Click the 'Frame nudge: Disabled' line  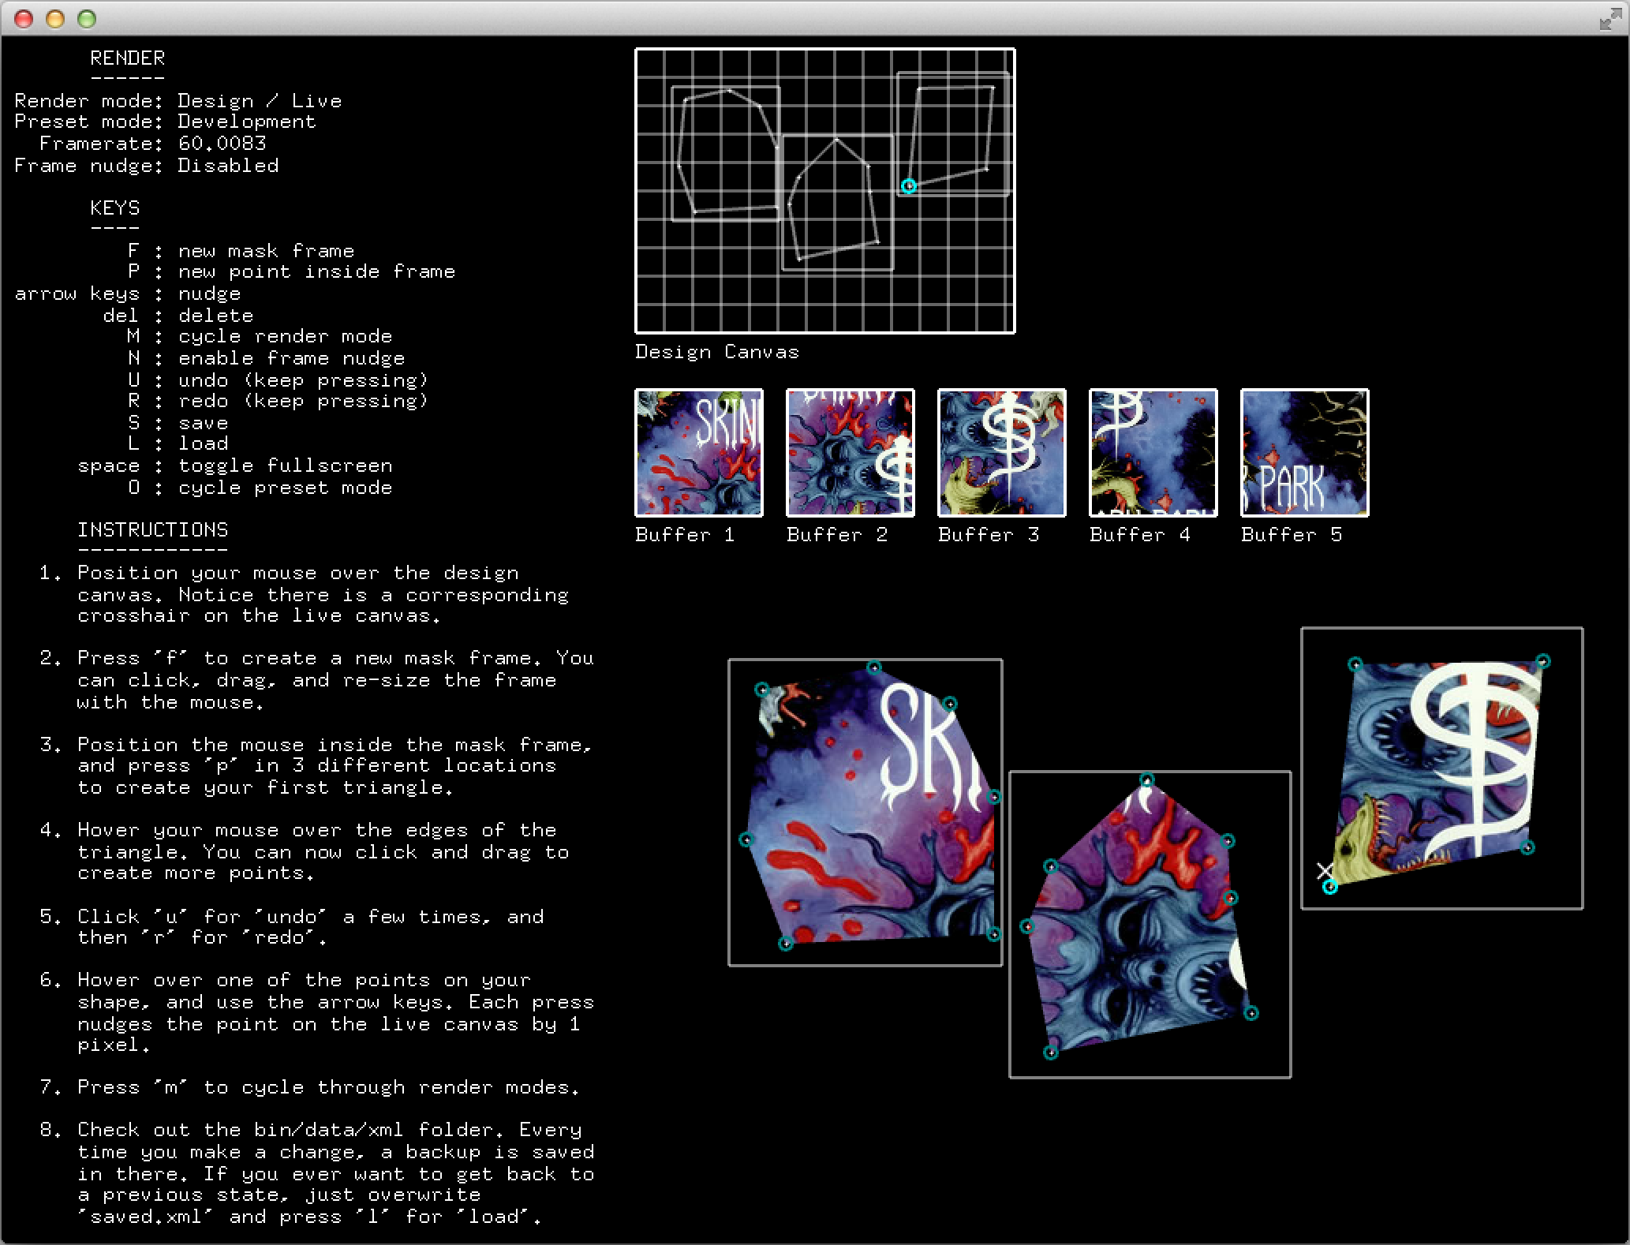pyautogui.click(x=147, y=166)
